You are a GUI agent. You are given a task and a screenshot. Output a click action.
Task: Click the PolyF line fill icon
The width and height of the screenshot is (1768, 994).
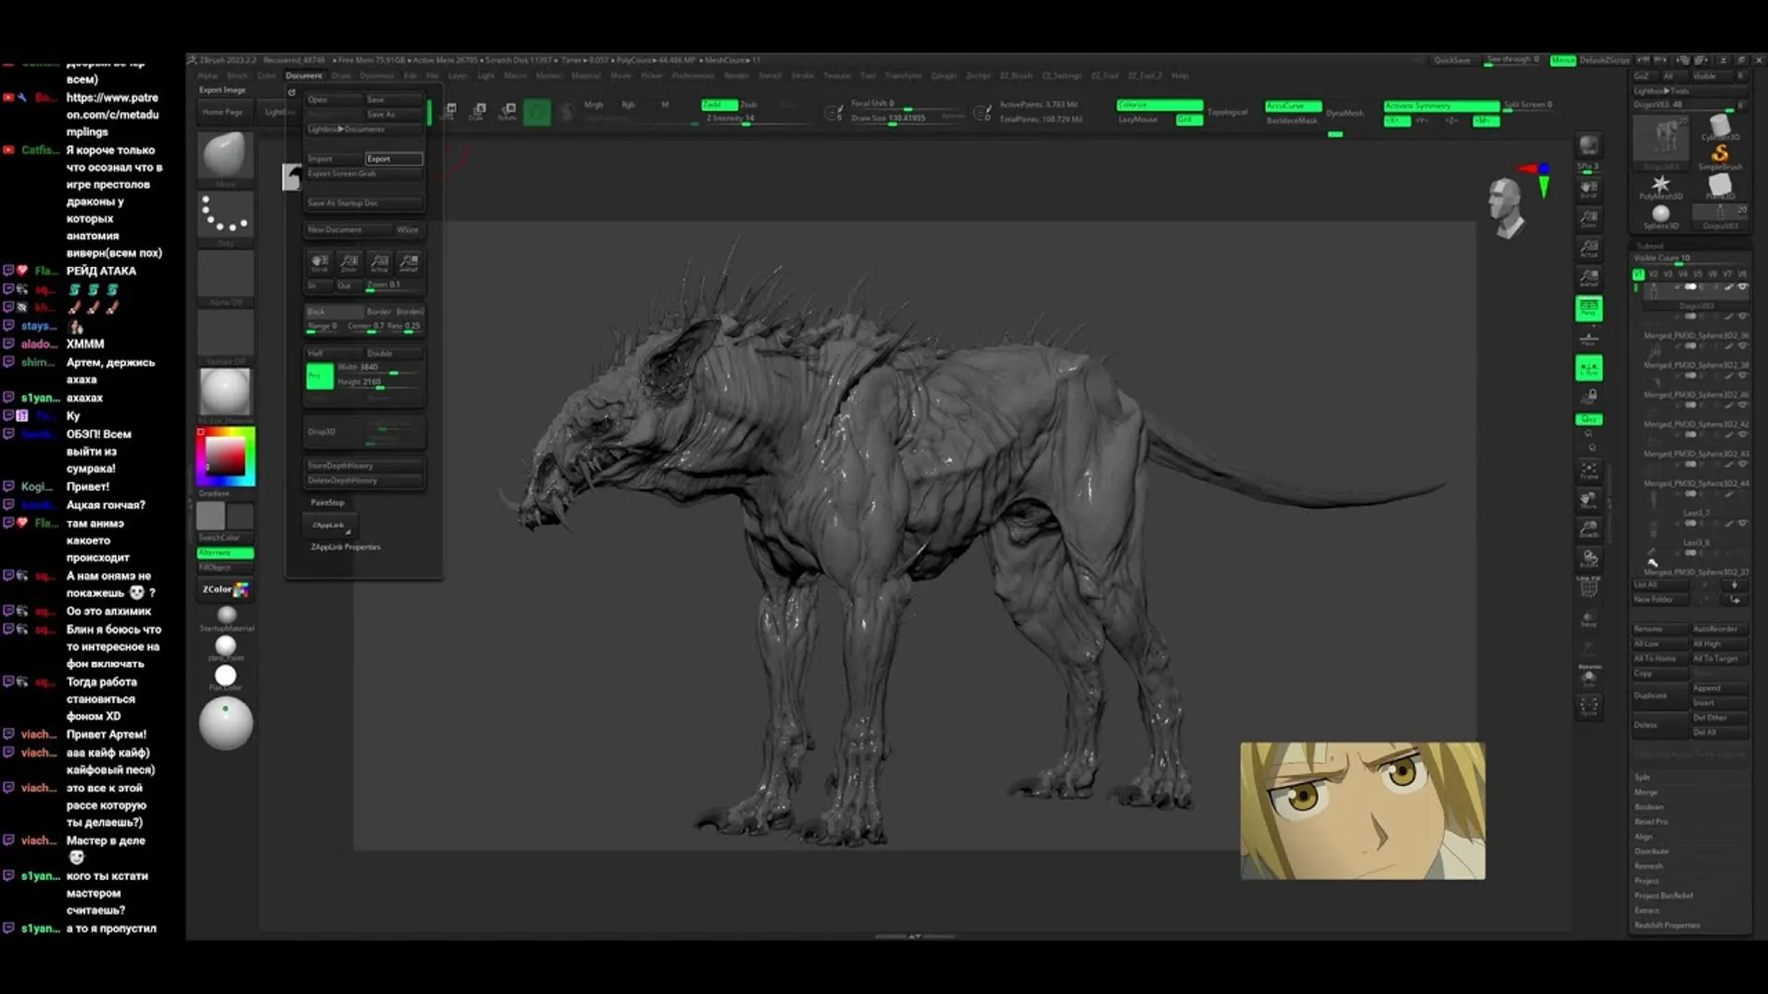click(1588, 586)
